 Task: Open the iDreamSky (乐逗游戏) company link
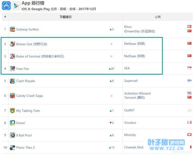point(140,31)
